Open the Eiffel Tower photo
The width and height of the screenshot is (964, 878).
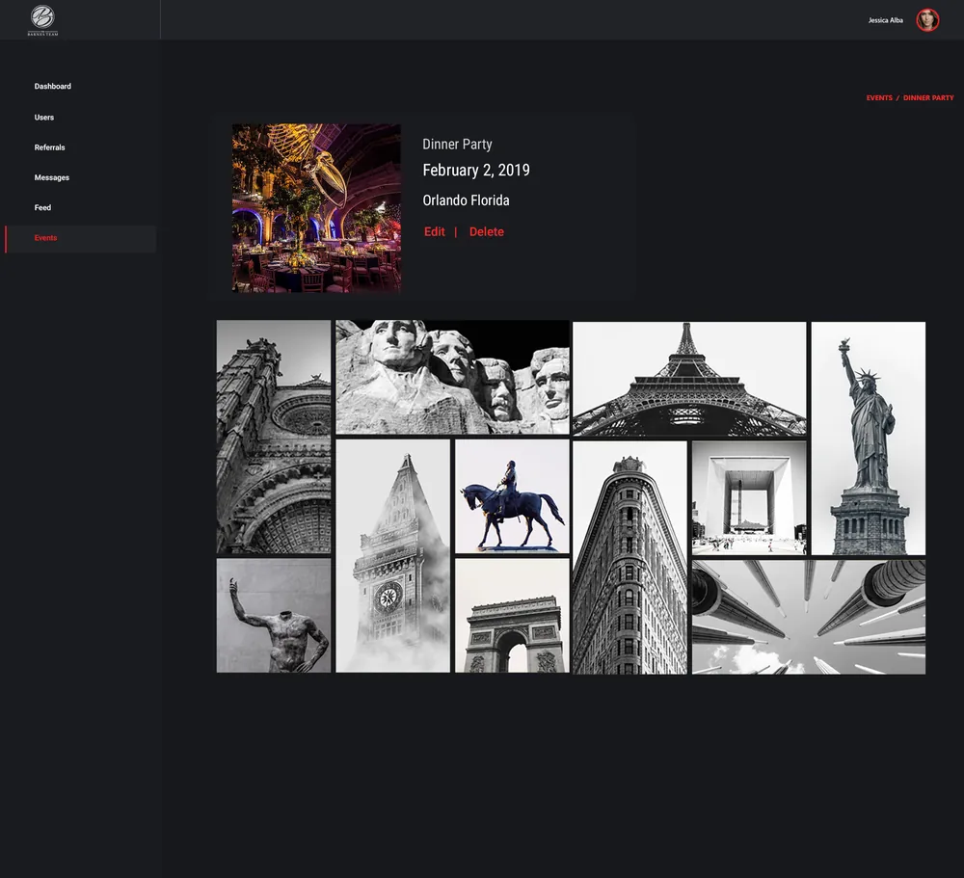click(689, 379)
